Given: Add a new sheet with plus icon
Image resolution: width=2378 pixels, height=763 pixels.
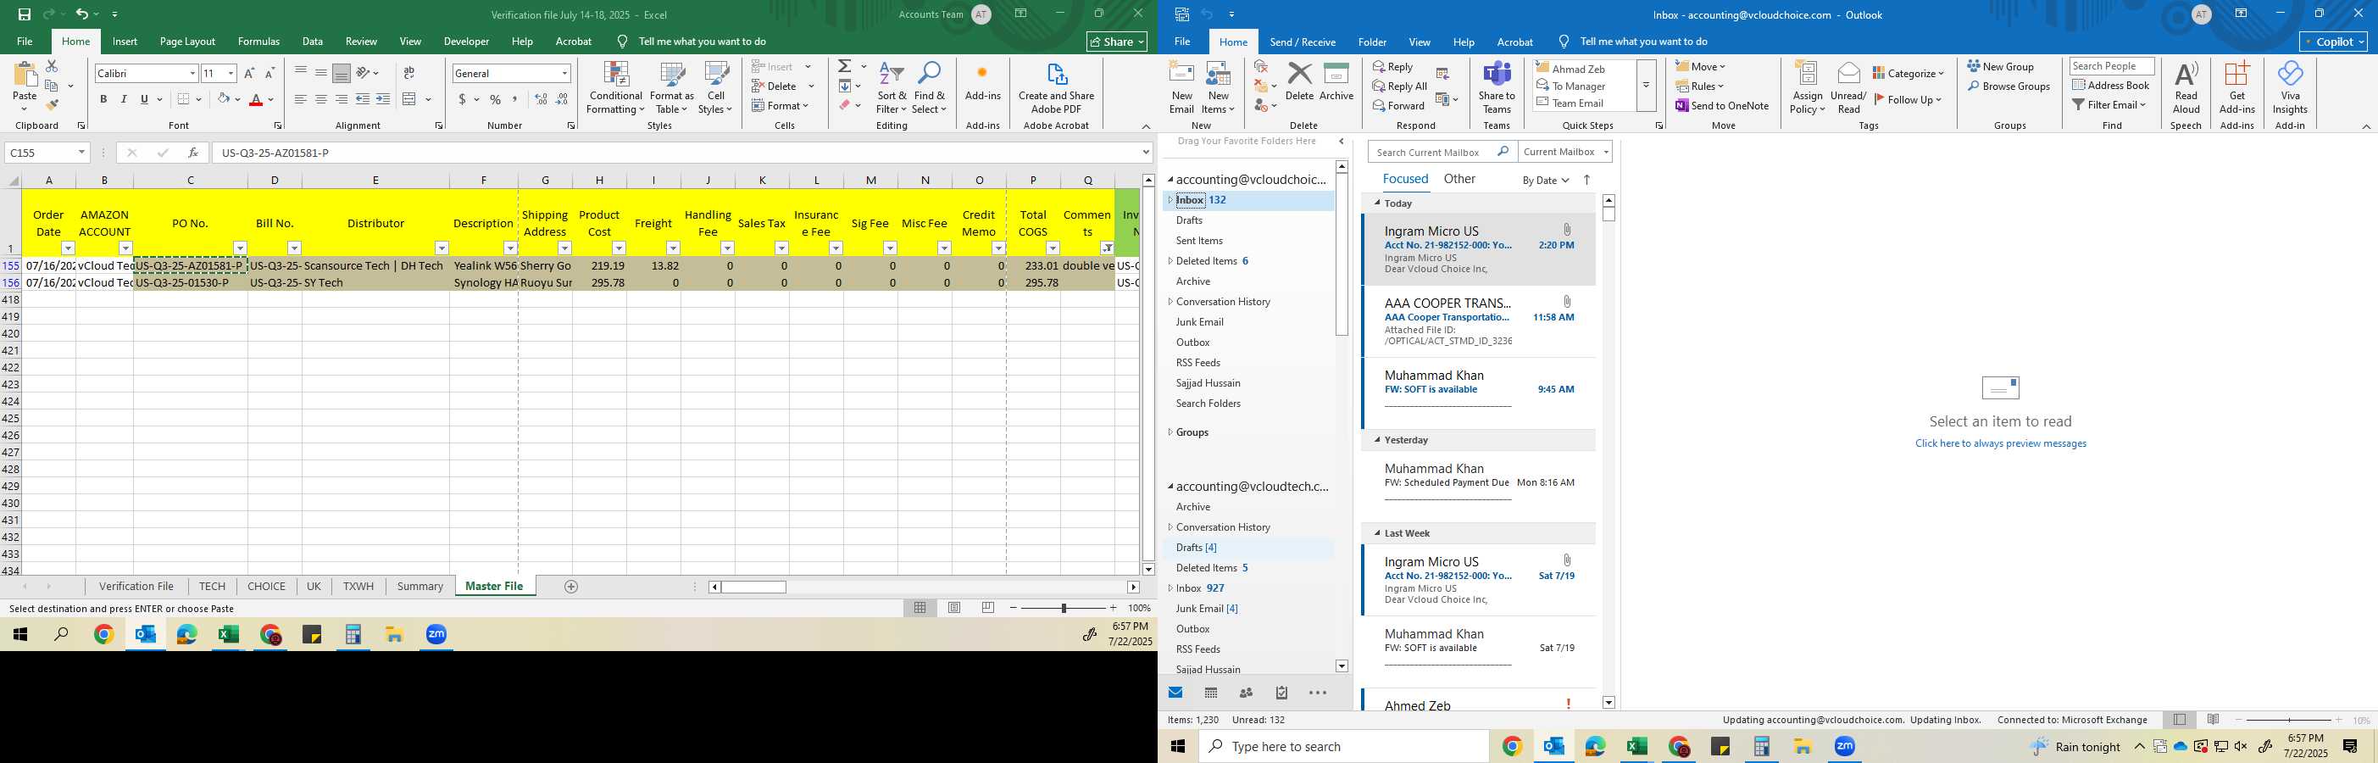Looking at the screenshot, I should (x=570, y=587).
